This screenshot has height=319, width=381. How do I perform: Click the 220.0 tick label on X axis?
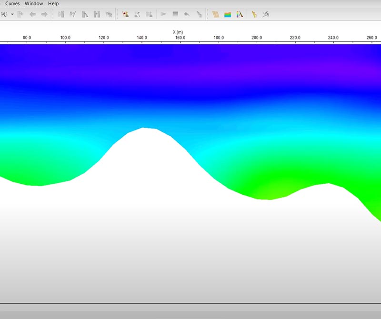point(295,38)
